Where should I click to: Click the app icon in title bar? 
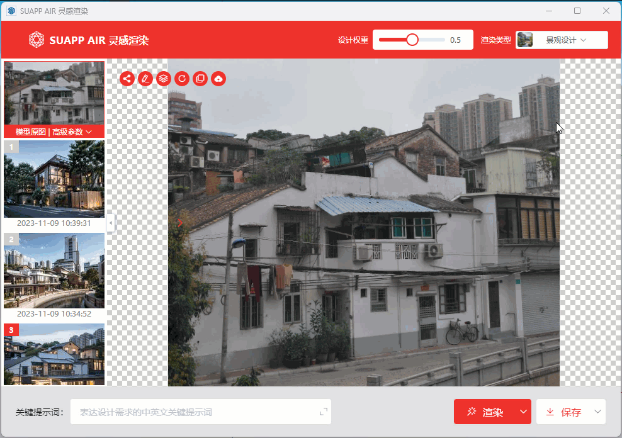pos(11,11)
